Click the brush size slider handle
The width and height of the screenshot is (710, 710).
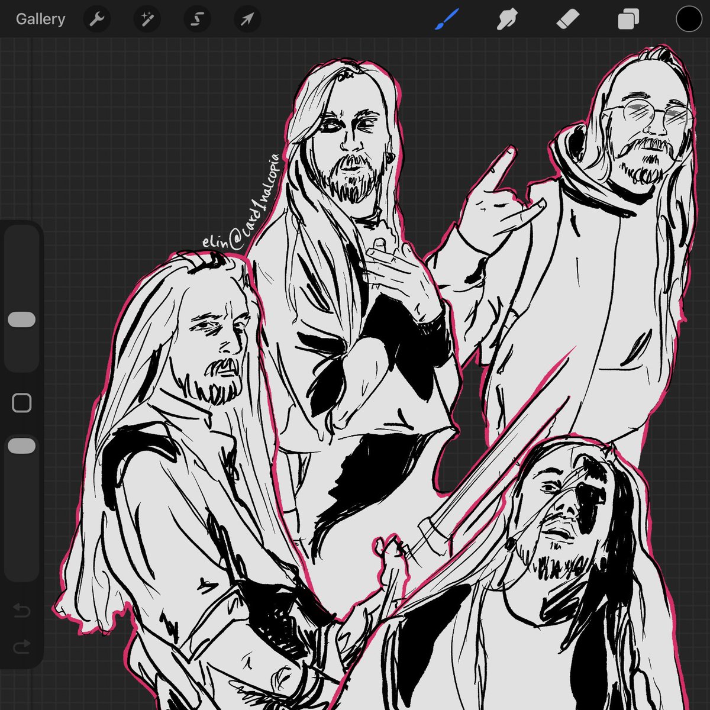click(22, 319)
